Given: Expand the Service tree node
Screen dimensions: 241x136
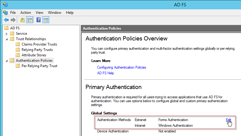Looking at the screenshot, I should (x=7, y=34).
